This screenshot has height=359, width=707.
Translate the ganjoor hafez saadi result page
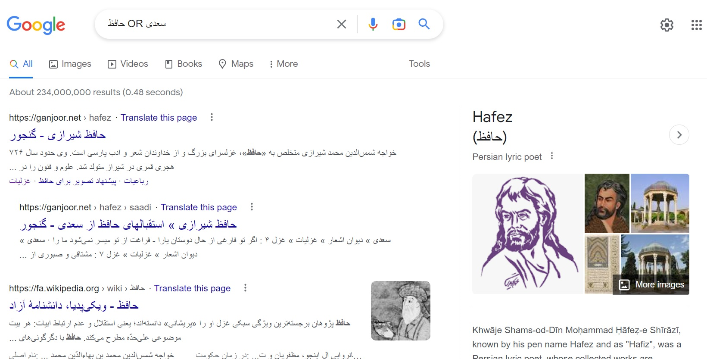[x=199, y=207]
